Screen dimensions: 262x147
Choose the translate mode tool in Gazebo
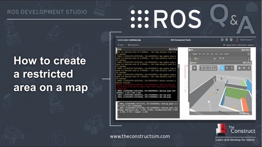click(227, 68)
